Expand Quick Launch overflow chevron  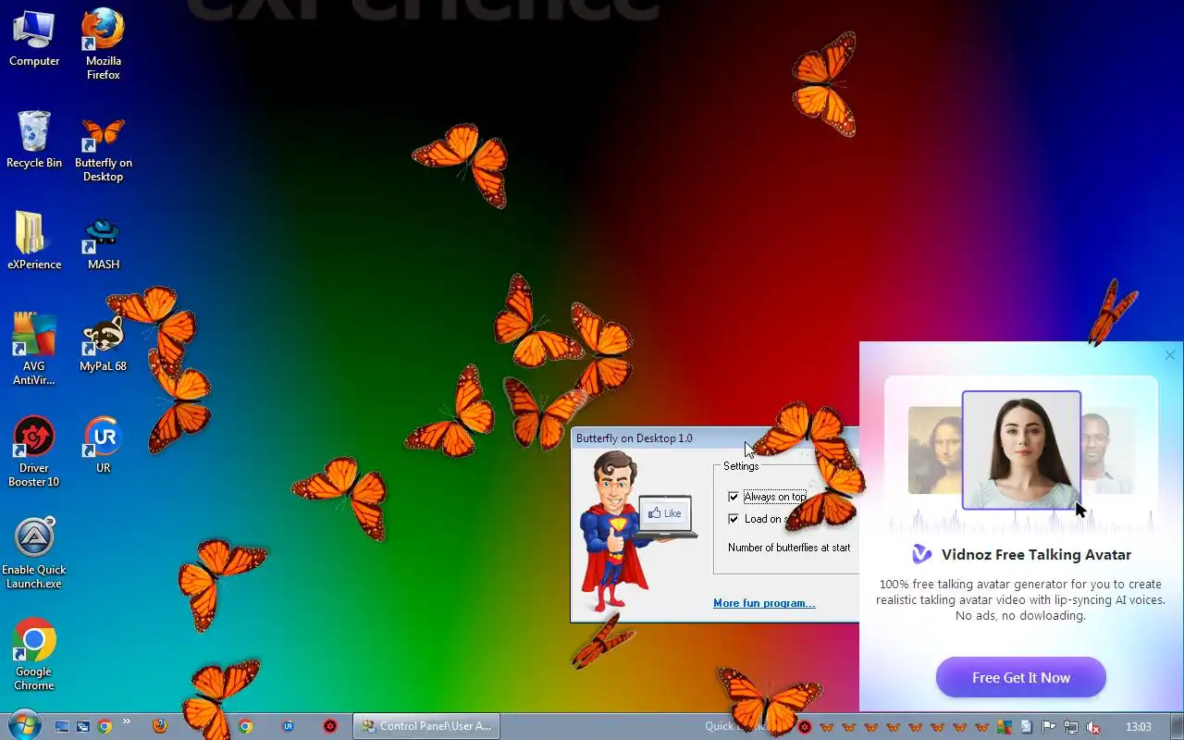(127, 721)
